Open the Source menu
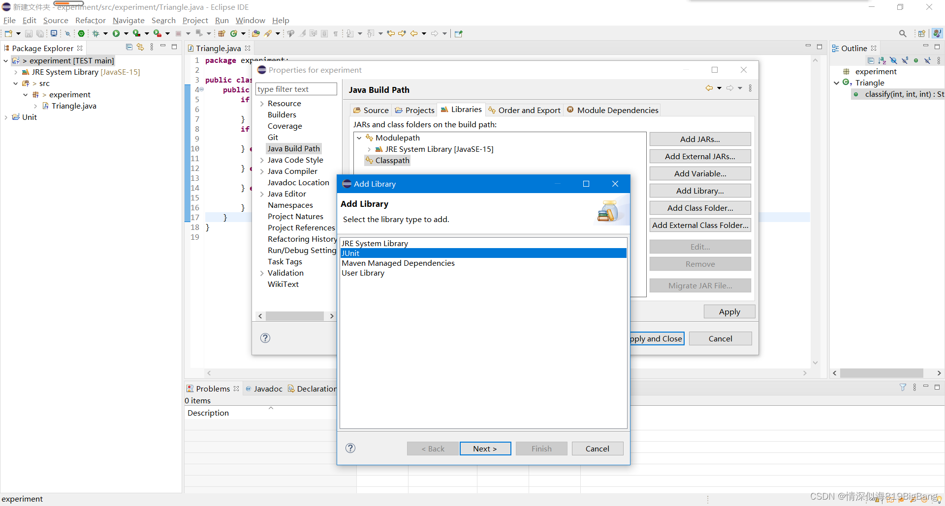Screen dimensions: 945x506 click(56, 20)
